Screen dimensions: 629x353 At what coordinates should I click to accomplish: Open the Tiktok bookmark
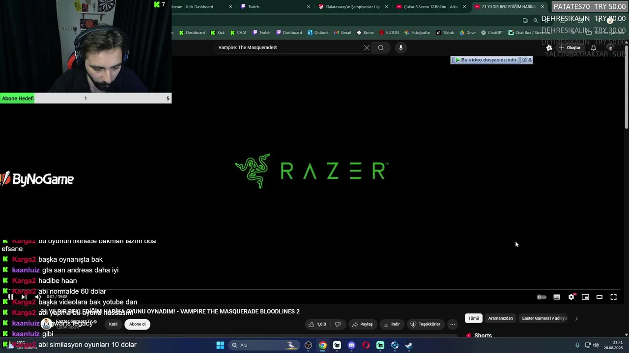click(445, 33)
